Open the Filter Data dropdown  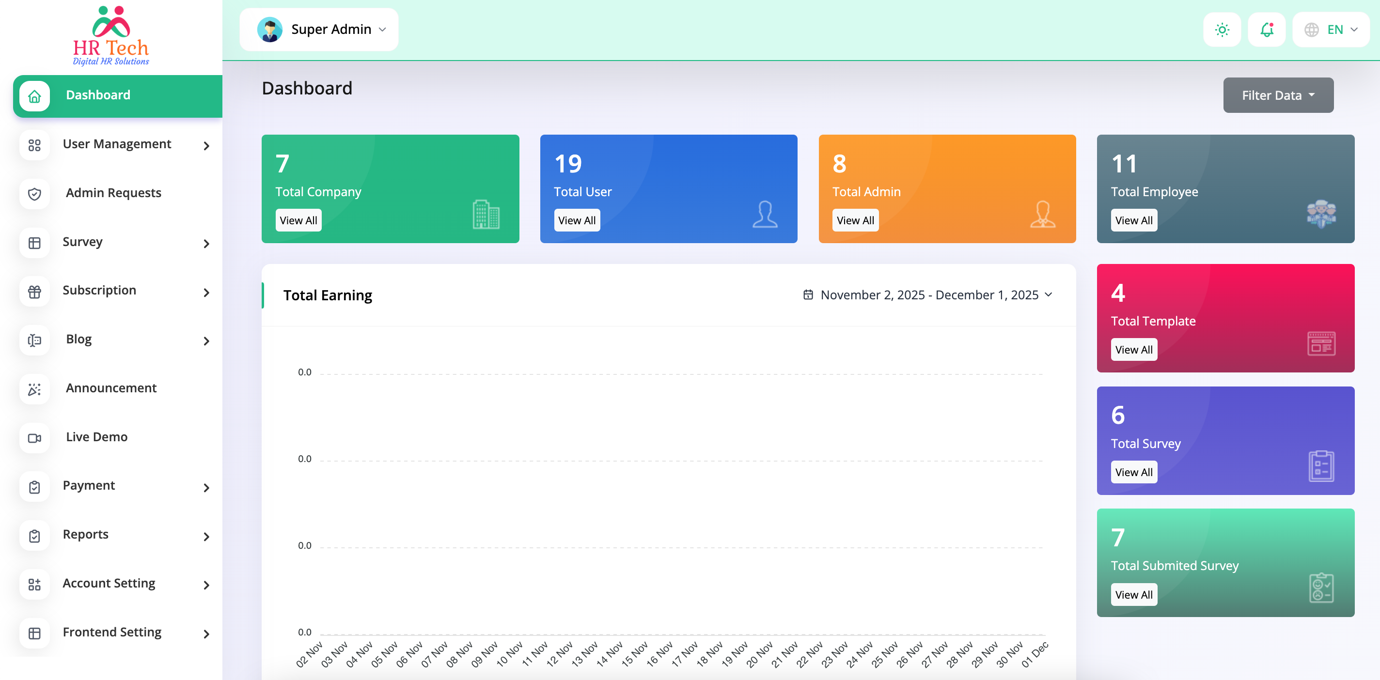tap(1278, 95)
